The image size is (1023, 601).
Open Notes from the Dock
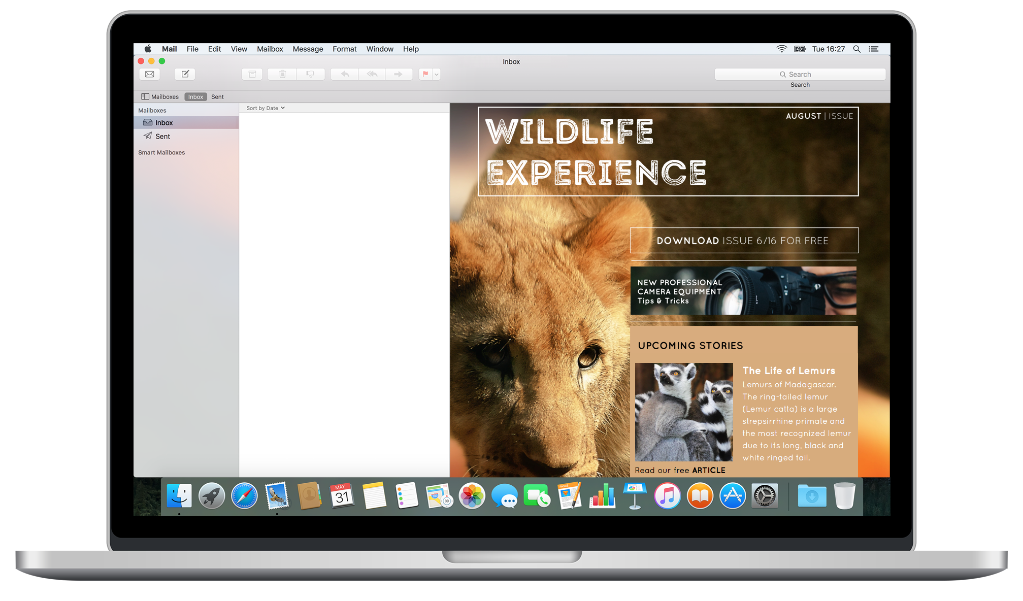[374, 495]
